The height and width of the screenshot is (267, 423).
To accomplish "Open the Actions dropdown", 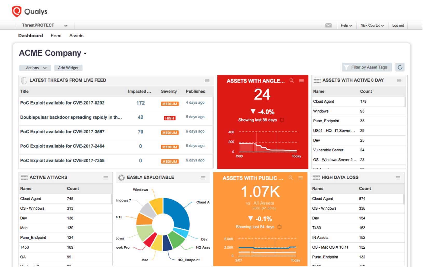I will tap(35, 68).
